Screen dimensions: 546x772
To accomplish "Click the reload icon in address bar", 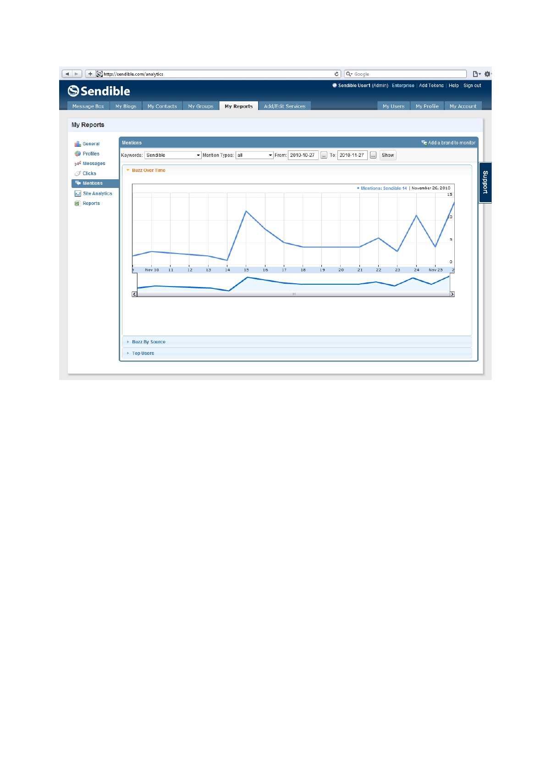I will (336, 74).
